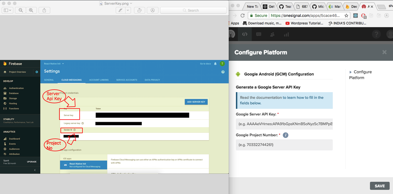Open Database in Firebase sidebar
This screenshot has height=194, width=393.
click(x=14, y=93)
